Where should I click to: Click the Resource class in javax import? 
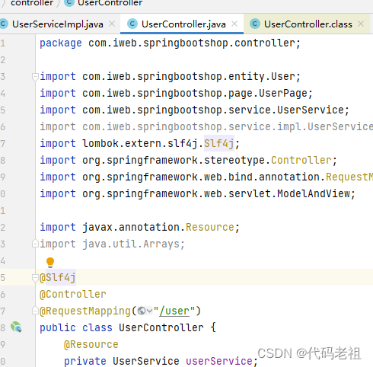209,227
